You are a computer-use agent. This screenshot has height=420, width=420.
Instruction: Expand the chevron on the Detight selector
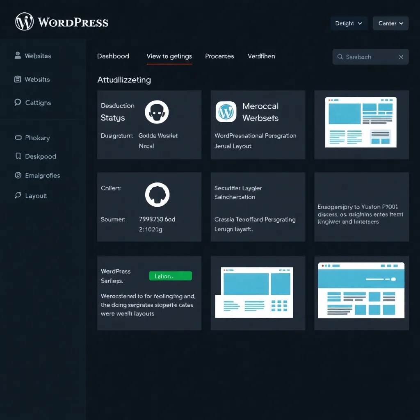361,23
